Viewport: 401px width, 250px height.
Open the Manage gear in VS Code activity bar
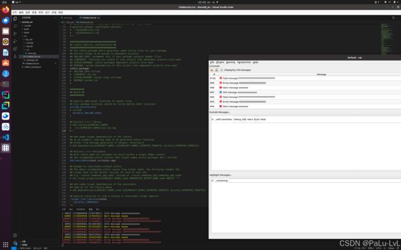click(15, 243)
